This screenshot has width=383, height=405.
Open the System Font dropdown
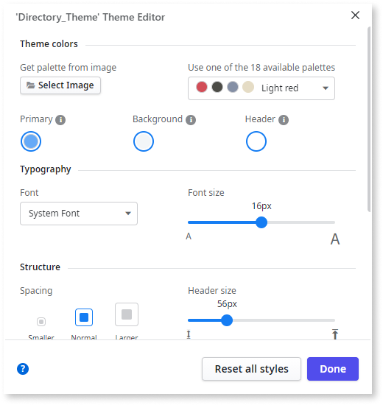pos(79,214)
